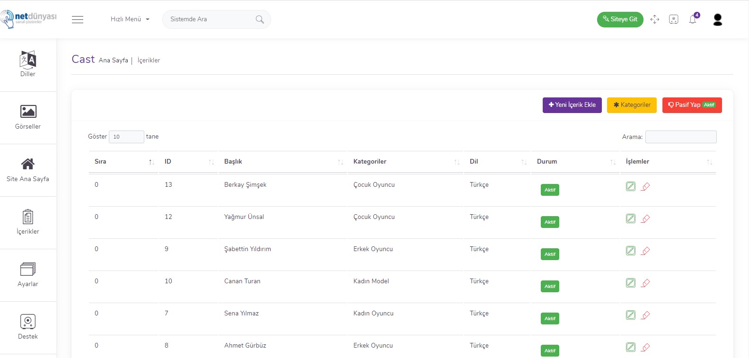This screenshot has height=358, width=749.
Task: Delete the Yağmur Ünsal row
Action: coord(645,218)
